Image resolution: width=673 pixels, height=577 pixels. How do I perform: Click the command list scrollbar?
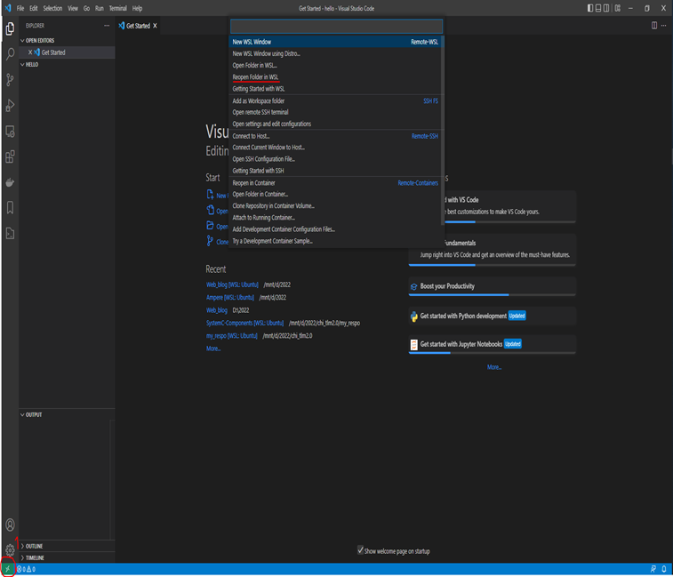pos(443,131)
